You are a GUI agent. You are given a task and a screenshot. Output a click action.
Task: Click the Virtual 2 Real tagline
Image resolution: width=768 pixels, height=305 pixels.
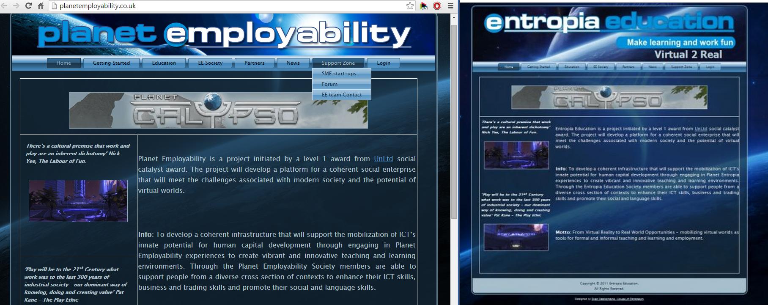[688, 55]
